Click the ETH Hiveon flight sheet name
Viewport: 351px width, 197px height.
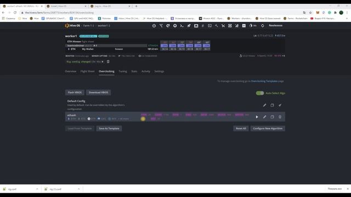(74, 42)
